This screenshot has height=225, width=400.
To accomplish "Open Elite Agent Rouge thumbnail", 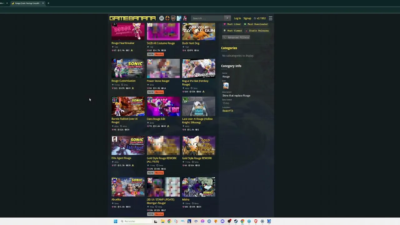I will [128, 145].
